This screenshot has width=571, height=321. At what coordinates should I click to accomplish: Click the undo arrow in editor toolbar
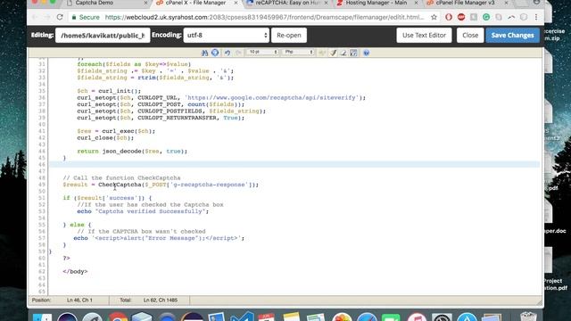click(228, 53)
